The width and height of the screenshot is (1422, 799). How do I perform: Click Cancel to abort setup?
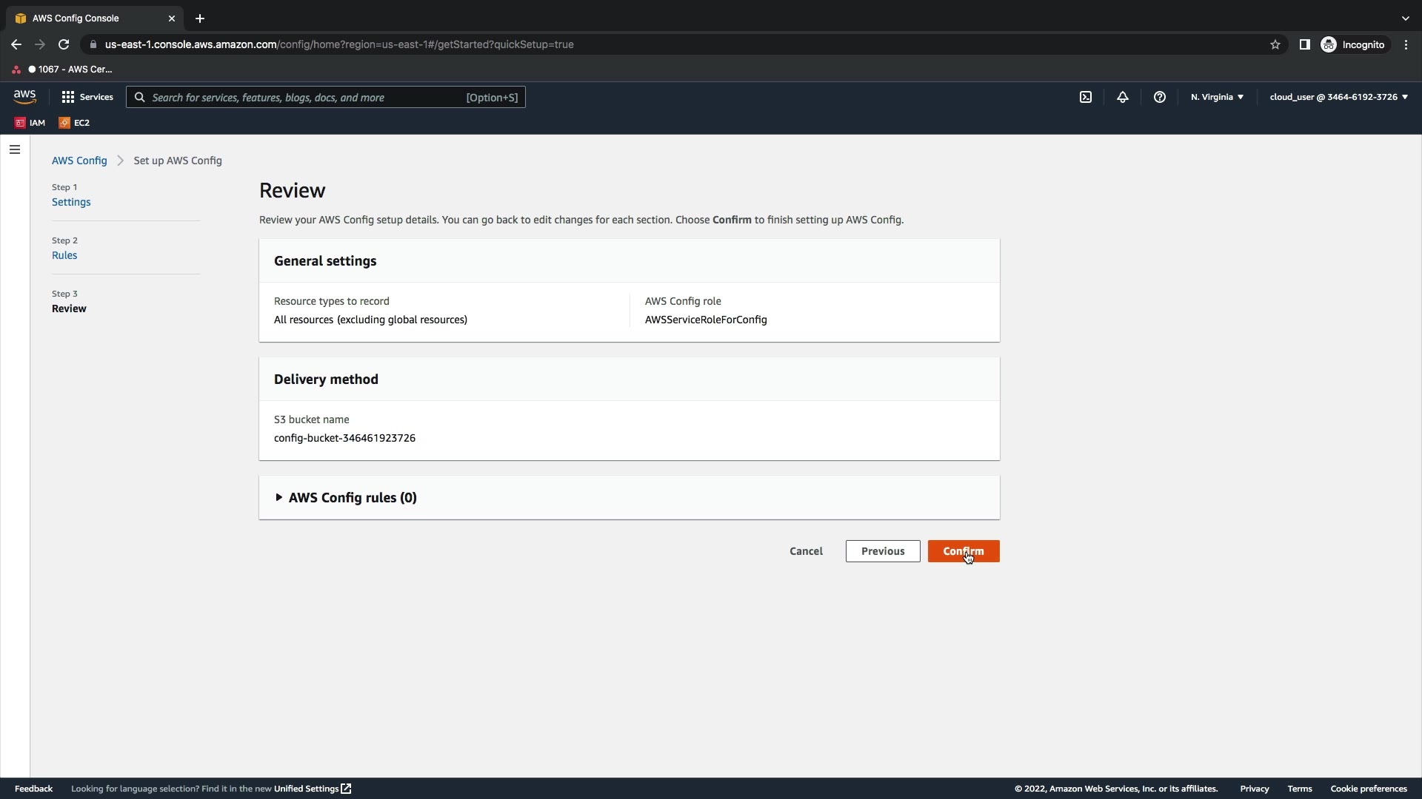[x=806, y=551]
